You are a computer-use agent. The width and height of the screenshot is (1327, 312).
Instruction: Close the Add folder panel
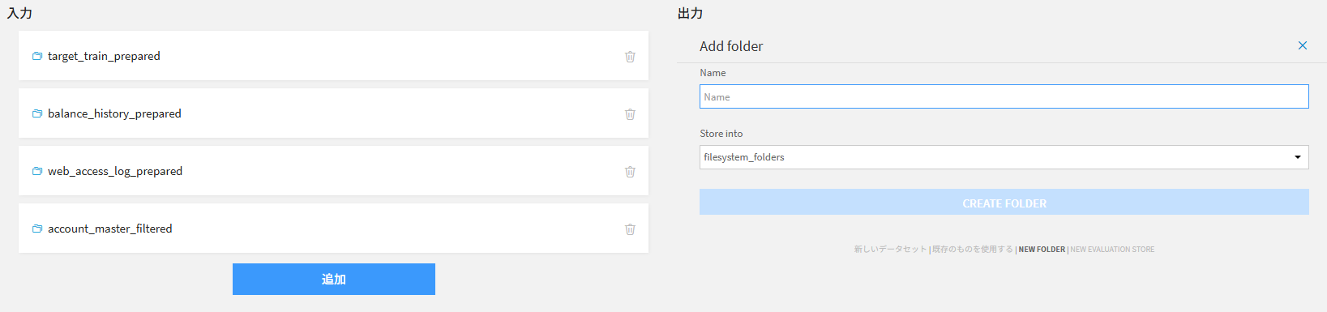pos(1303,45)
